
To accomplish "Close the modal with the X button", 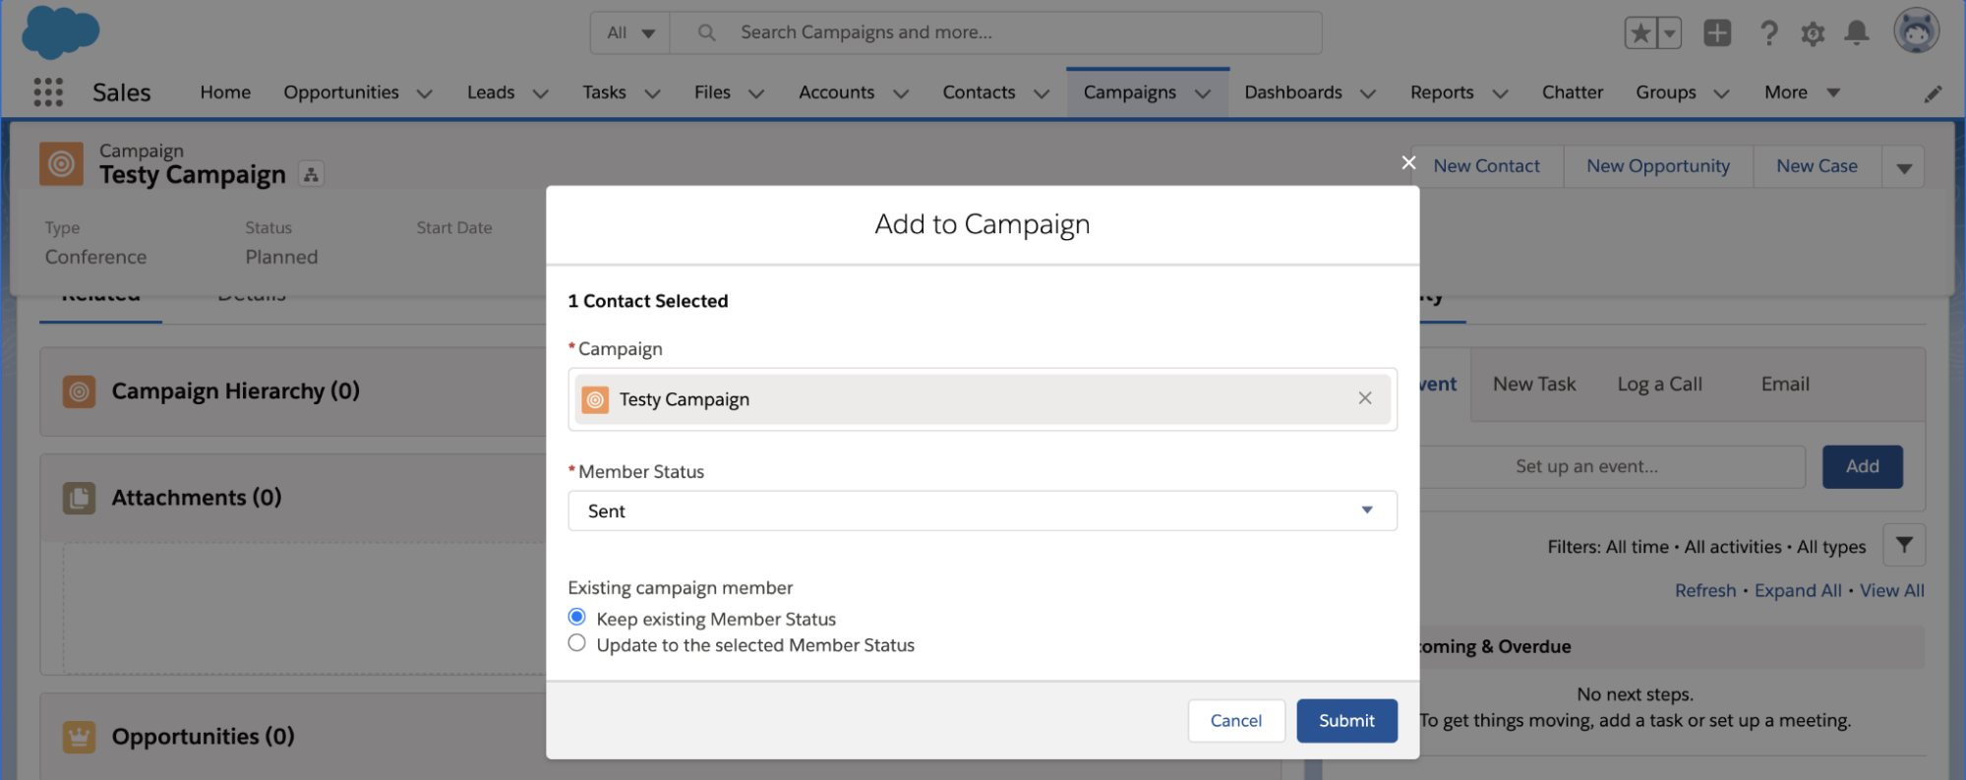I will 1408,162.
